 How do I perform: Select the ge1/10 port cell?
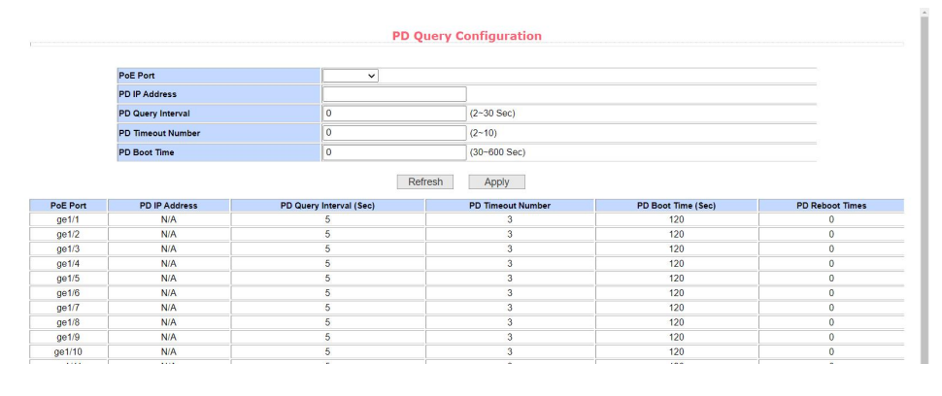69,351
